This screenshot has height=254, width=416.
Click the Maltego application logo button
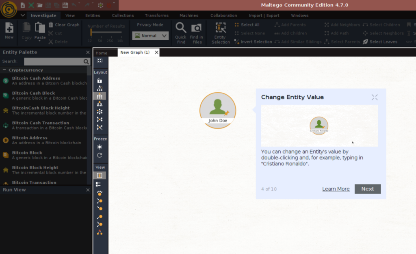pos(9,9)
